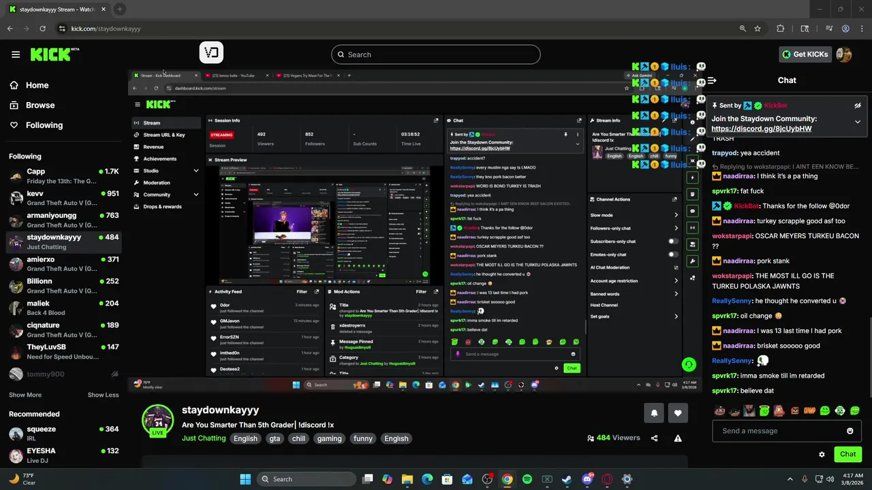Focus the Kick search field
The width and height of the screenshot is (872, 490).
point(436,54)
